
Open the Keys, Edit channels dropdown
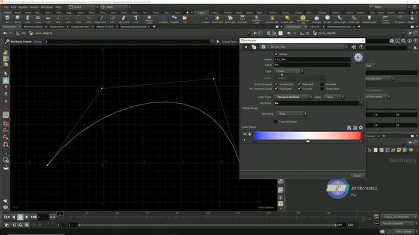(399, 217)
